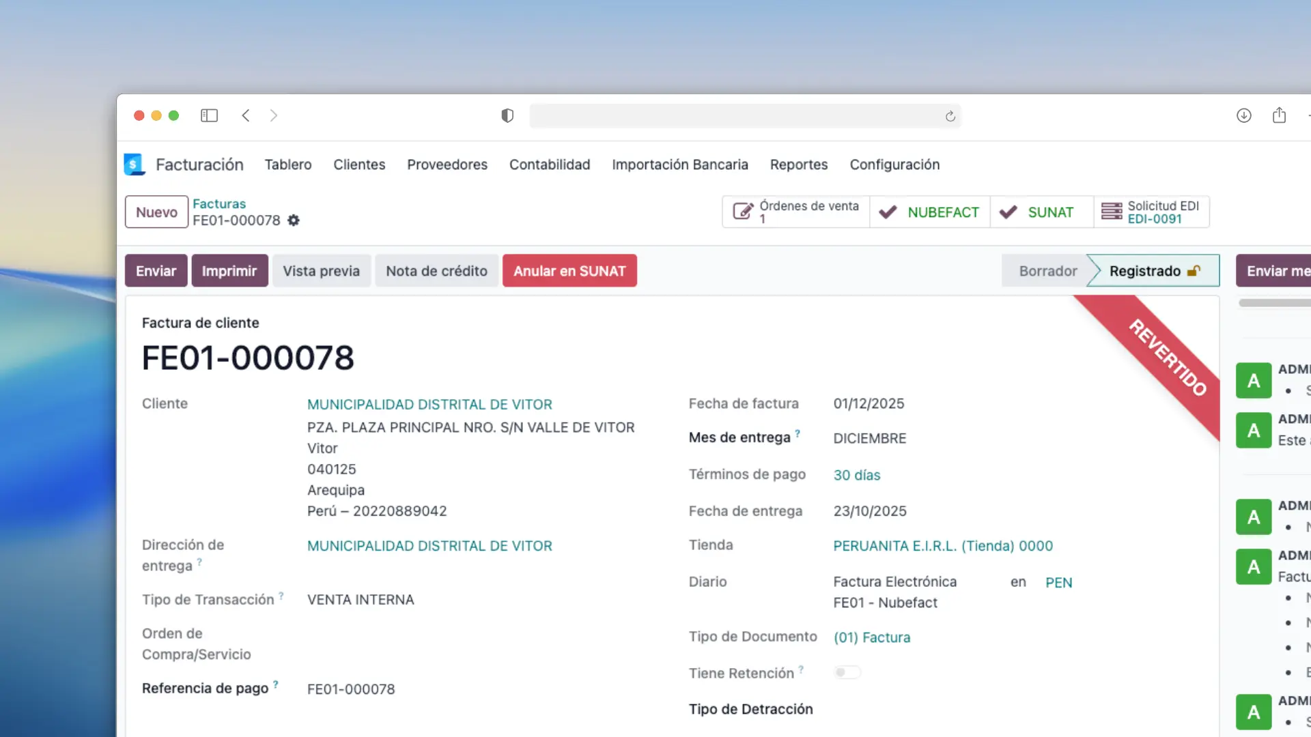Screen dimensions: 1311x737
Task: Expand the Reportes menu
Action: tap(798, 164)
